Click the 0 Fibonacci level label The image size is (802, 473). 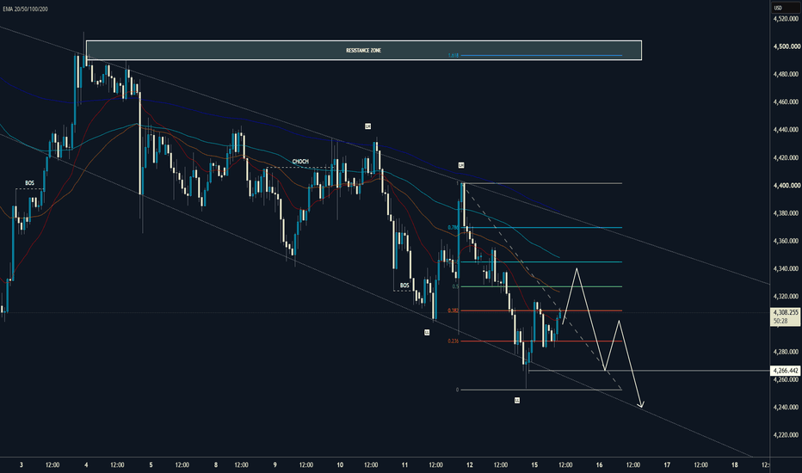457,390
